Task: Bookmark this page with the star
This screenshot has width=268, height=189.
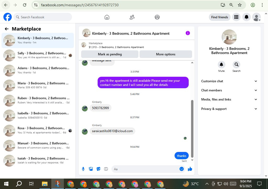Action: [240, 5]
